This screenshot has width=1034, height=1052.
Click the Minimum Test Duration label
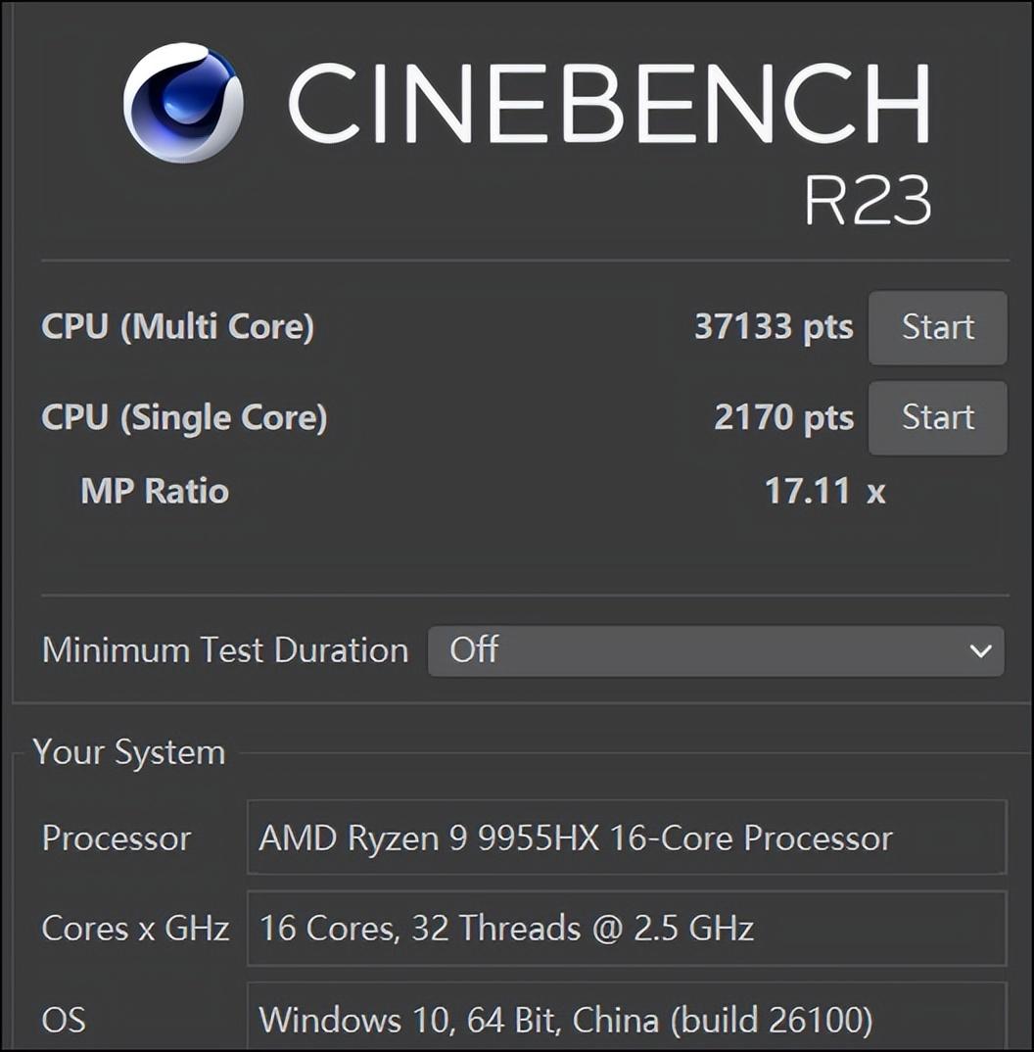point(225,650)
